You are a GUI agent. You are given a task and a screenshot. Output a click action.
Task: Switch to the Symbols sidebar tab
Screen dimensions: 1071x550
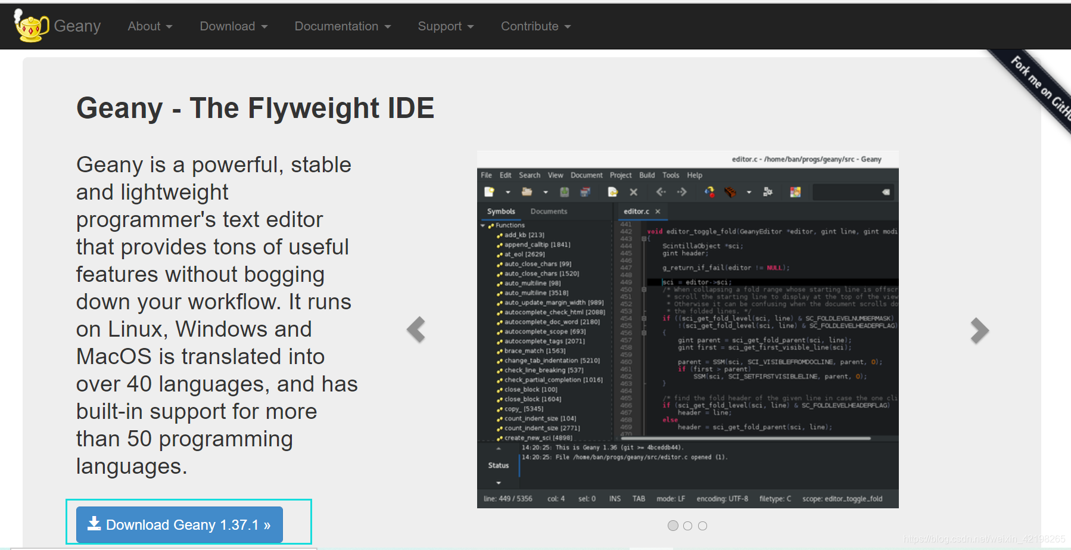[x=501, y=212]
